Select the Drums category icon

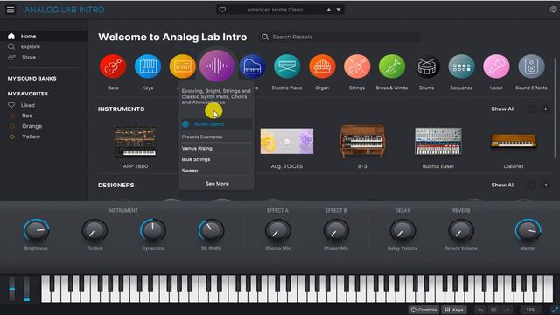[426, 66]
